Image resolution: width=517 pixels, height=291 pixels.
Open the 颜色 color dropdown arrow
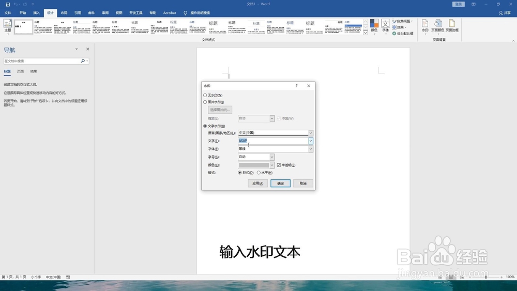(272, 165)
